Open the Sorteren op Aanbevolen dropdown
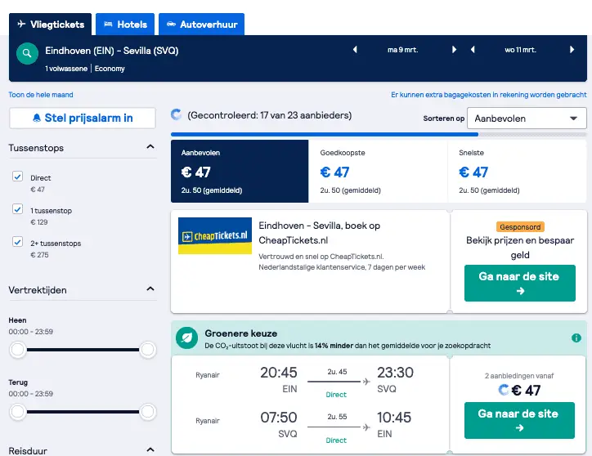 (527, 118)
